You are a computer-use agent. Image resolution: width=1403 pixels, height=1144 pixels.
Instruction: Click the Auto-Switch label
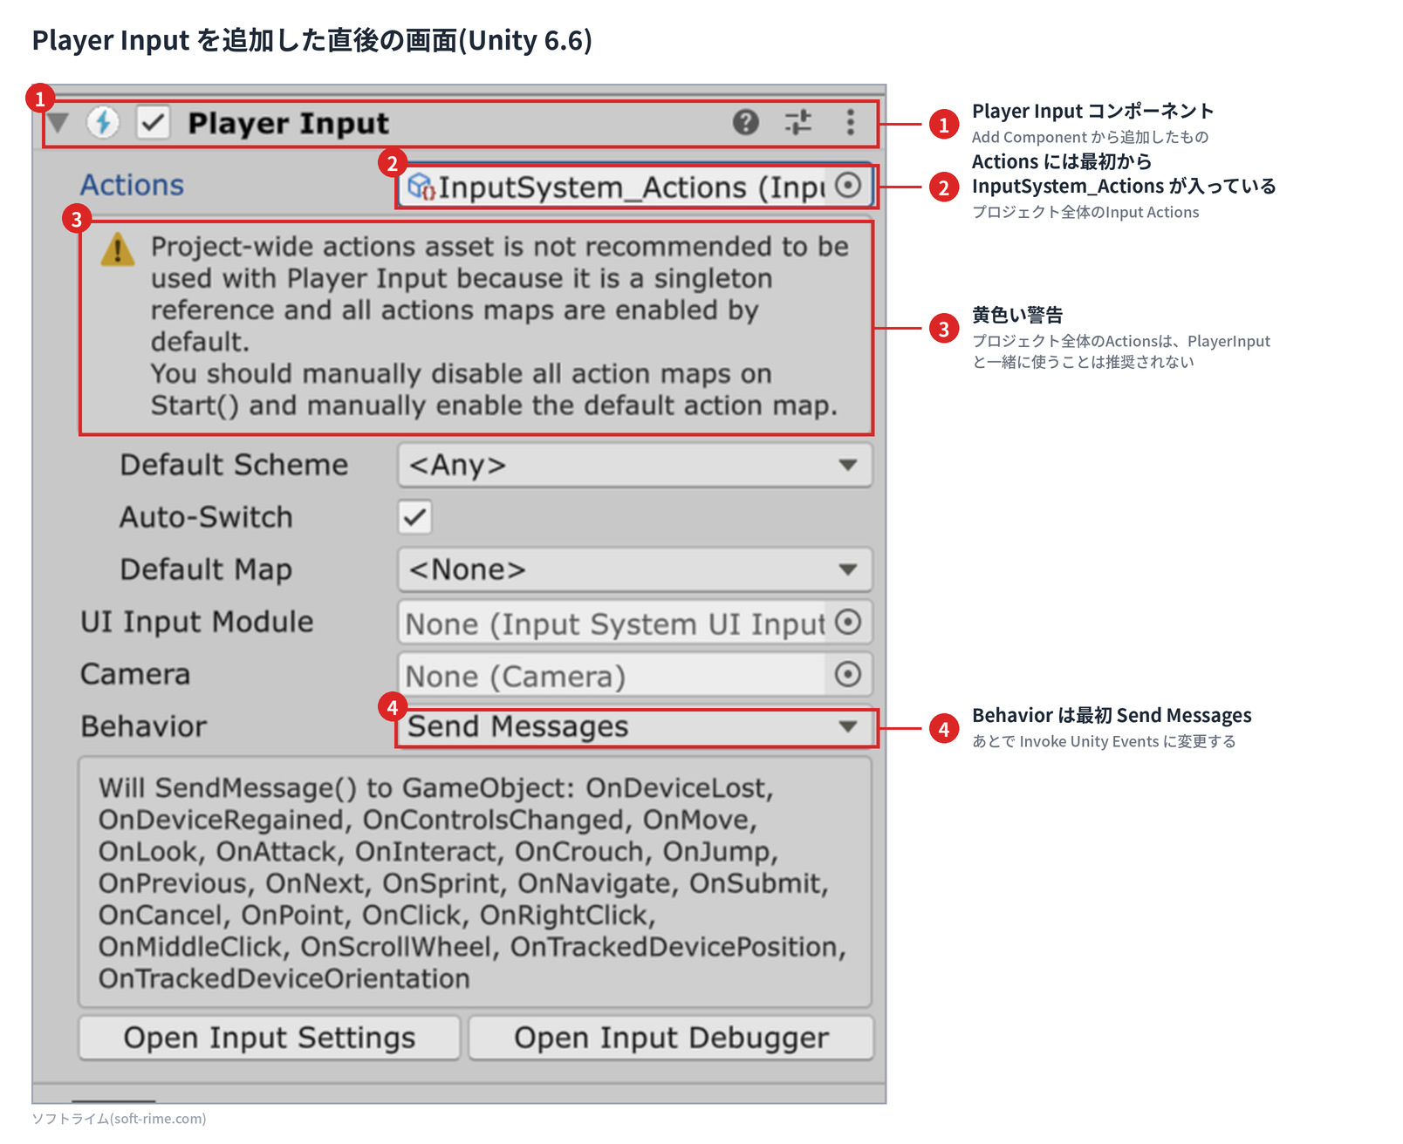click(x=206, y=517)
